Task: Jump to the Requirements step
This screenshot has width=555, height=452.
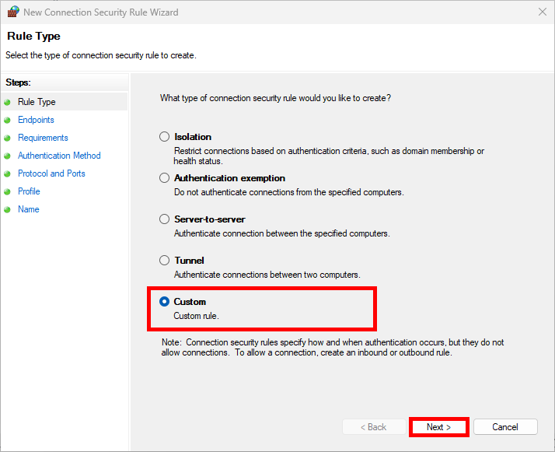Action: [x=43, y=138]
